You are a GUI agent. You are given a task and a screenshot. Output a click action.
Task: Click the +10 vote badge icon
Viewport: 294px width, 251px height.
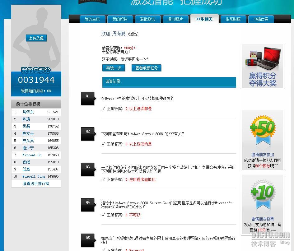tap(263, 195)
